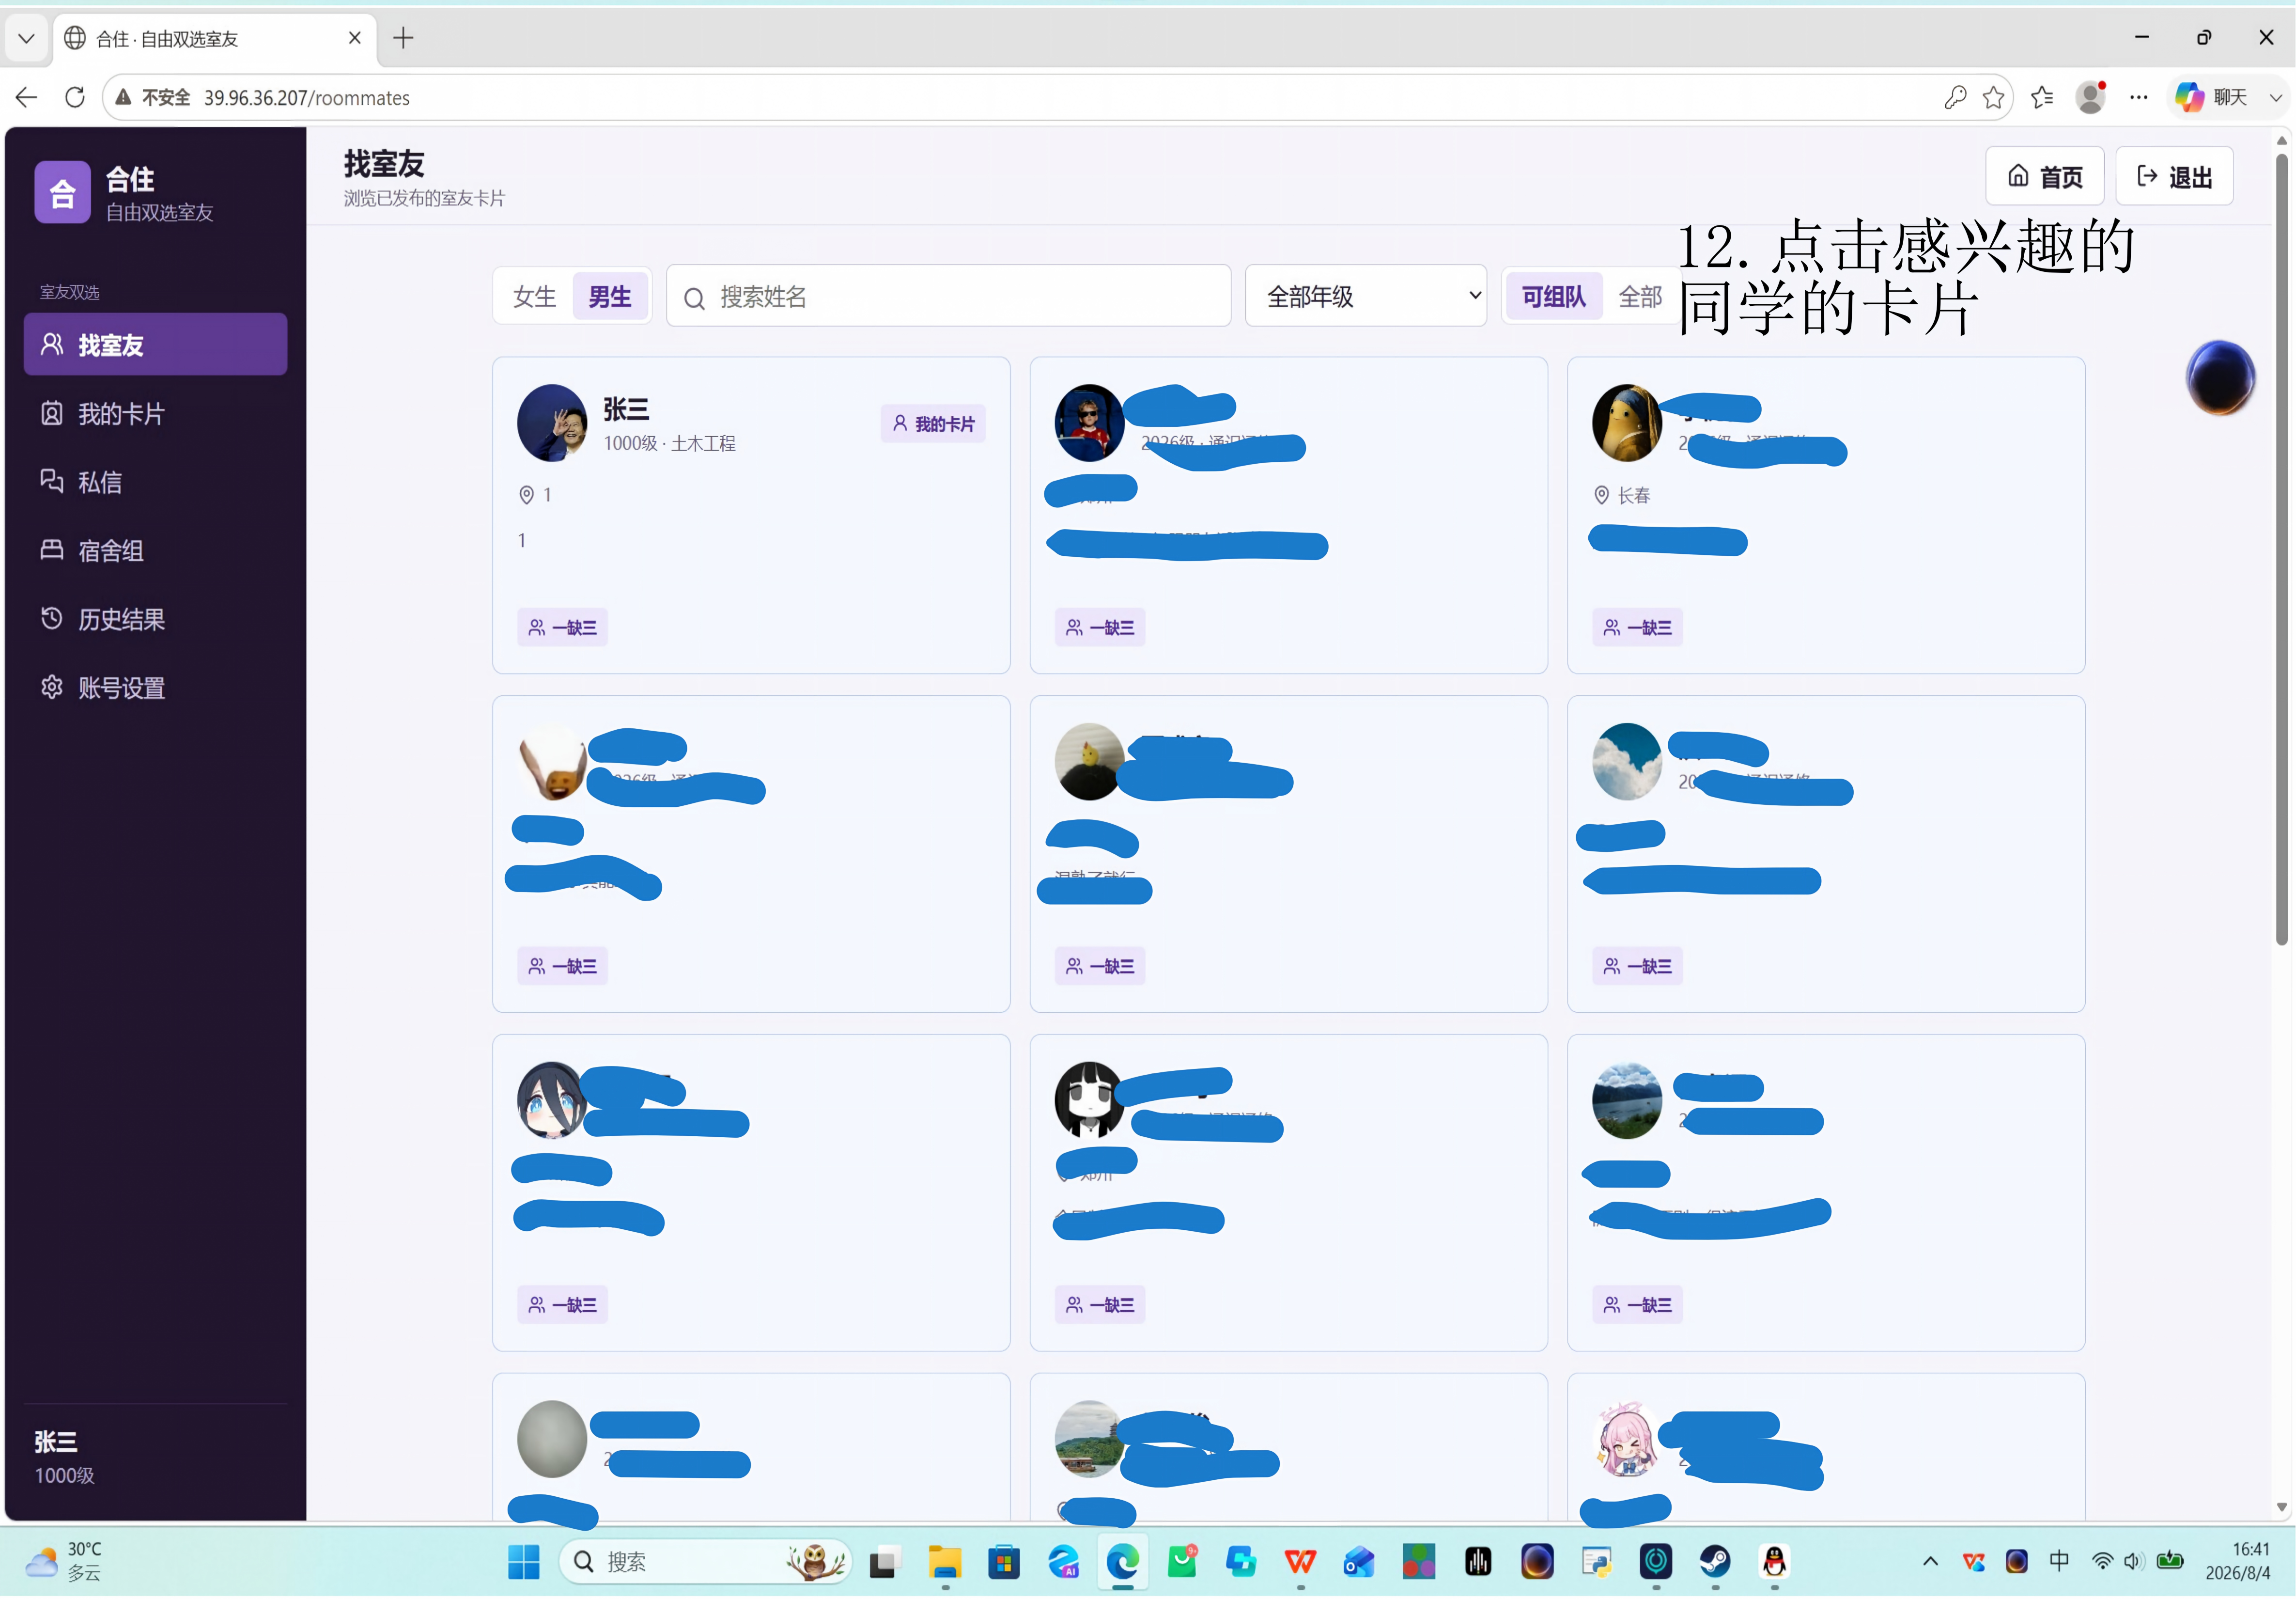Open browser settings and more menu

click(x=2138, y=97)
